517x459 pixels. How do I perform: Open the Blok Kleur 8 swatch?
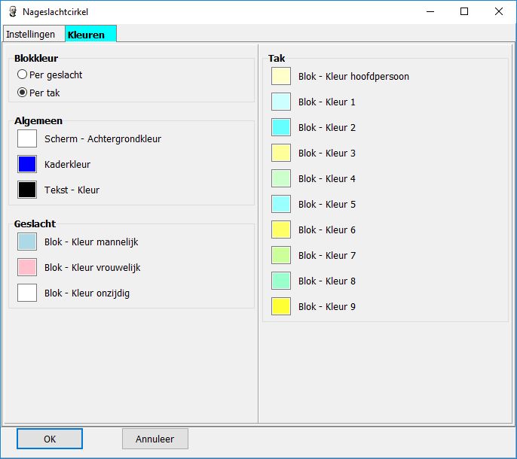click(281, 281)
